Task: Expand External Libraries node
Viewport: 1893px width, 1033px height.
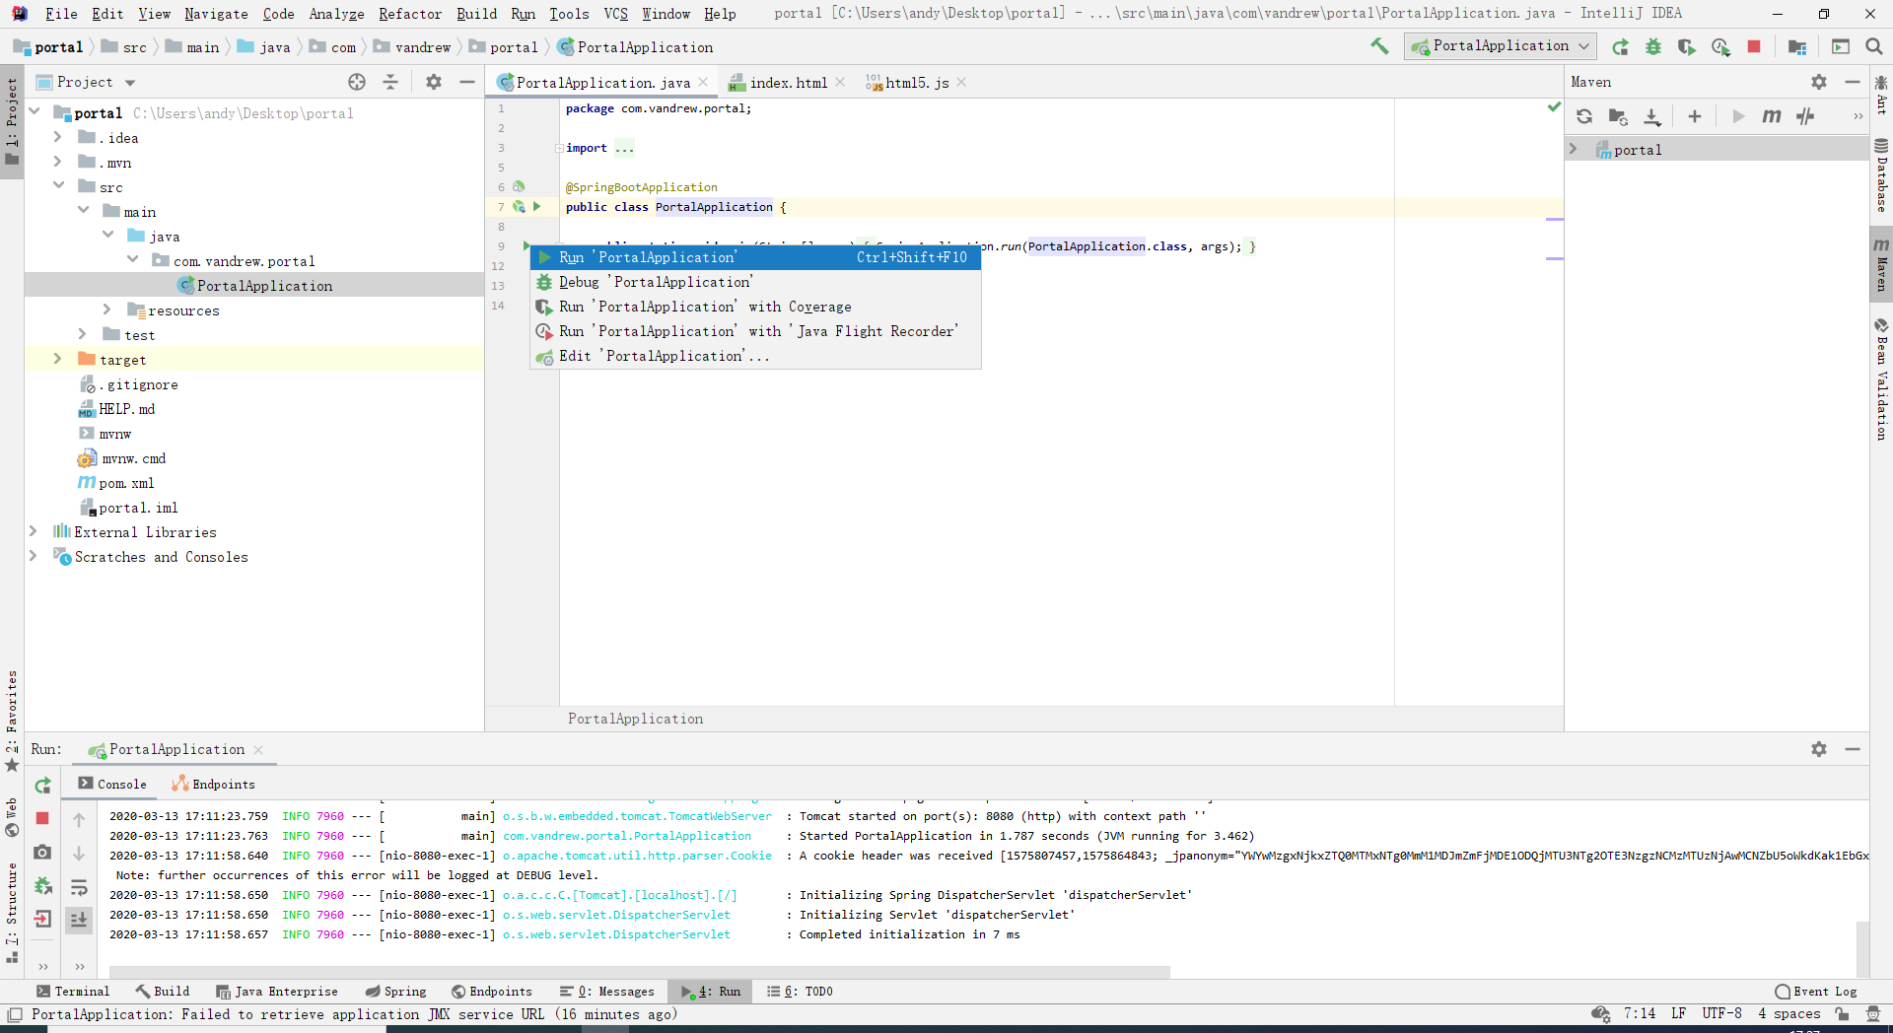Action: (33, 531)
